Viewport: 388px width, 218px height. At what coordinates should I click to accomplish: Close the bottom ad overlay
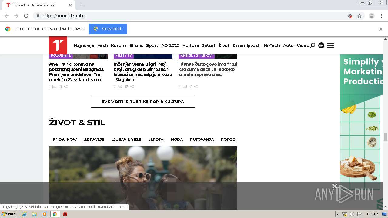(334, 186)
